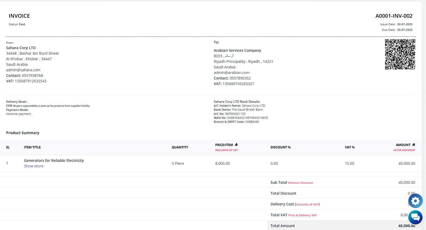Click the EXW delivery mode description
The width and height of the screenshot is (426, 230).
pyautogui.click(x=48, y=106)
